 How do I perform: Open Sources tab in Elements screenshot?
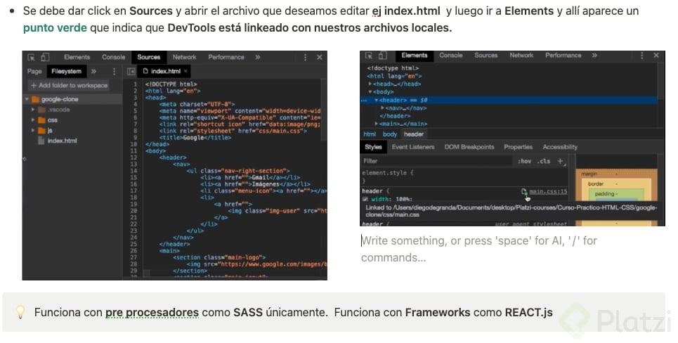486,56
